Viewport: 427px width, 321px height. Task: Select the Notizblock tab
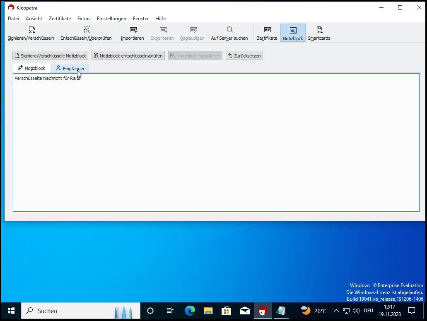(x=31, y=68)
